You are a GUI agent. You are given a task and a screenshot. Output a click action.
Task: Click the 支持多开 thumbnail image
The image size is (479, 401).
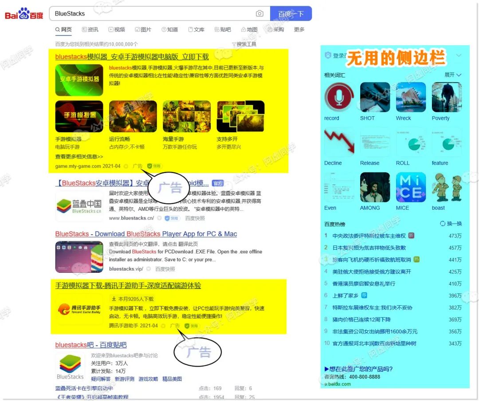[x=240, y=117]
